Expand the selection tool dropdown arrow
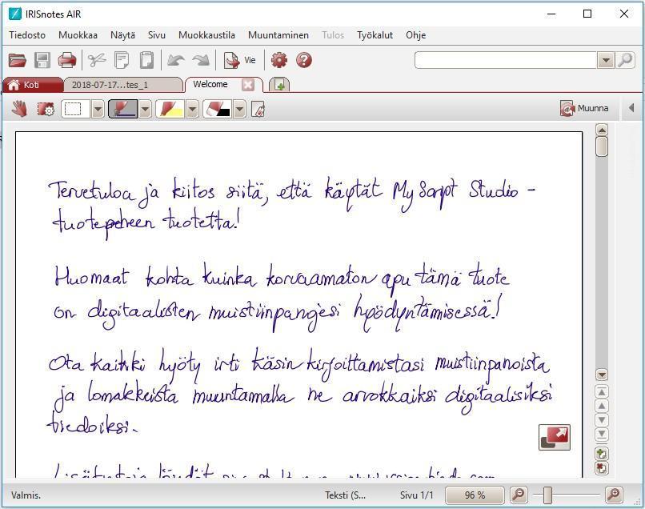645x509 pixels. click(98, 109)
